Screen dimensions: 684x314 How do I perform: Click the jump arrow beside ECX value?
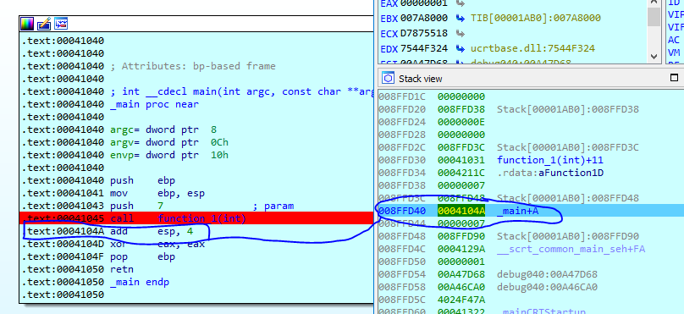pos(460,33)
